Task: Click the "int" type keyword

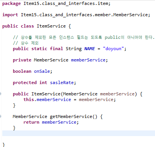Action: (x=43, y=83)
